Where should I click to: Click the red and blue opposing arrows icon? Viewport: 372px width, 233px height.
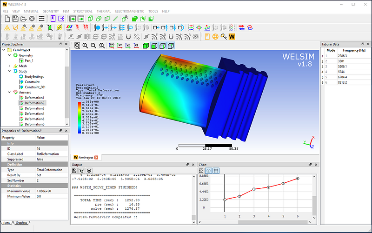point(241,28)
